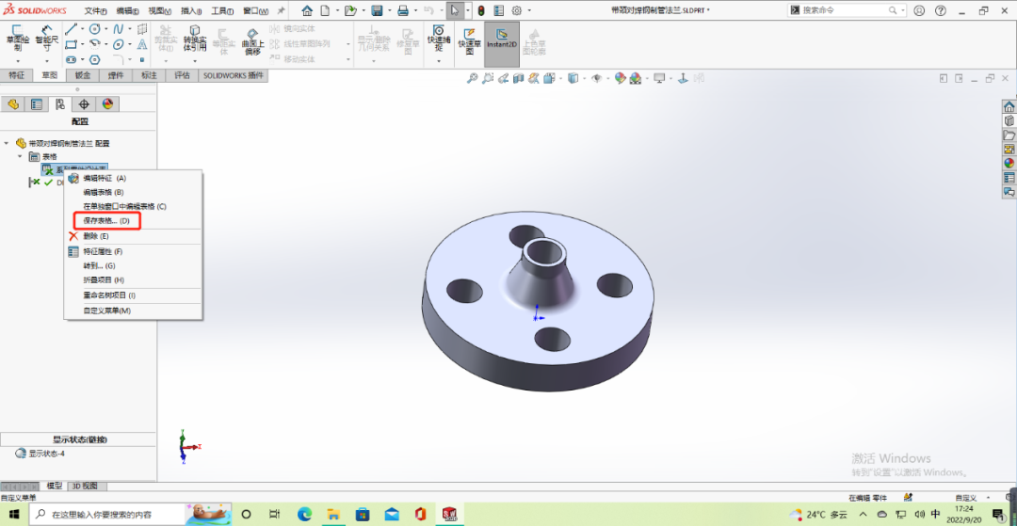Click the 3D 视图 bottom tab
1017x526 pixels.
click(85, 486)
